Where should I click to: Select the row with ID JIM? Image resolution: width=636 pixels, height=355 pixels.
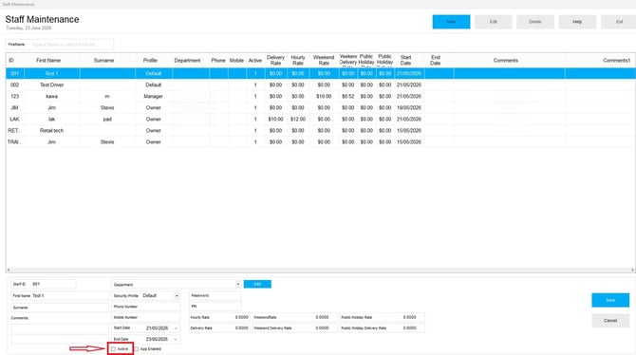(x=321, y=107)
